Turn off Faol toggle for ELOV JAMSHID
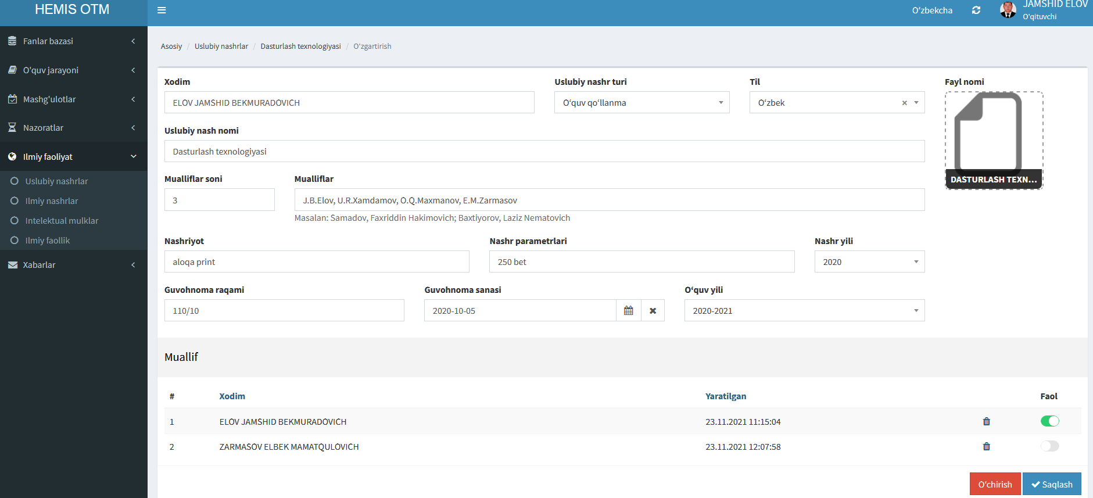The width and height of the screenshot is (1093, 498). [x=1049, y=421]
